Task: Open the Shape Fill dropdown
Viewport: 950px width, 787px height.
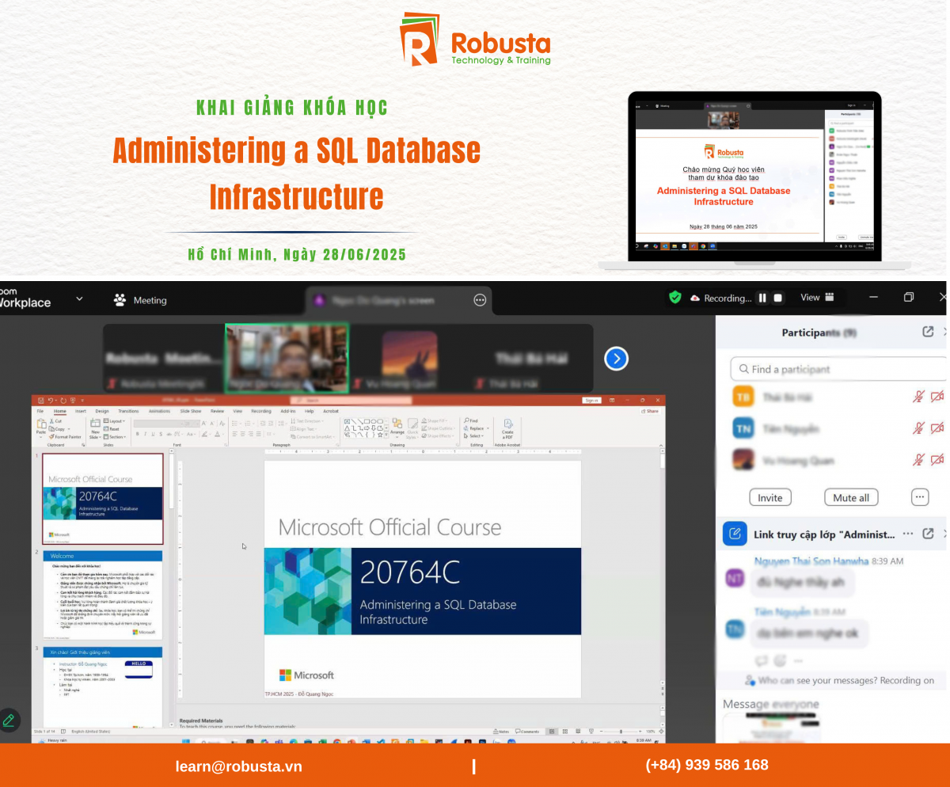Action: (434, 420)
